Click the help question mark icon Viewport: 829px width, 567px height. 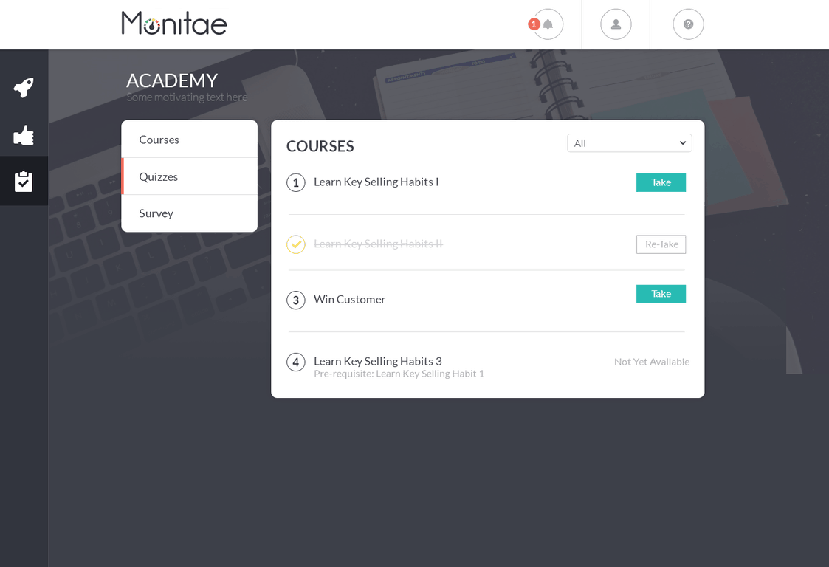(688, 24)
